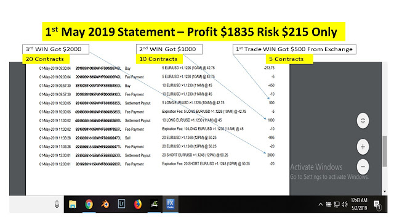Open Blender from the taskbar
The image size is (394, 222).
(x=105, y=204)
